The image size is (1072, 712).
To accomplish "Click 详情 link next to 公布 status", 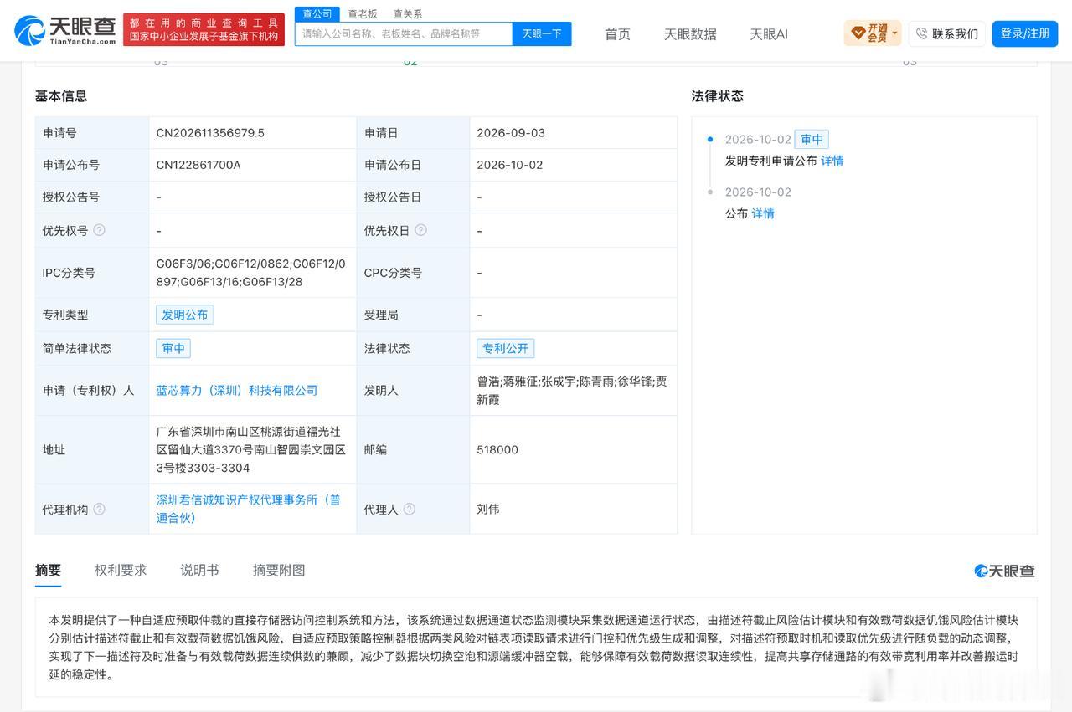I will point(763,213).
